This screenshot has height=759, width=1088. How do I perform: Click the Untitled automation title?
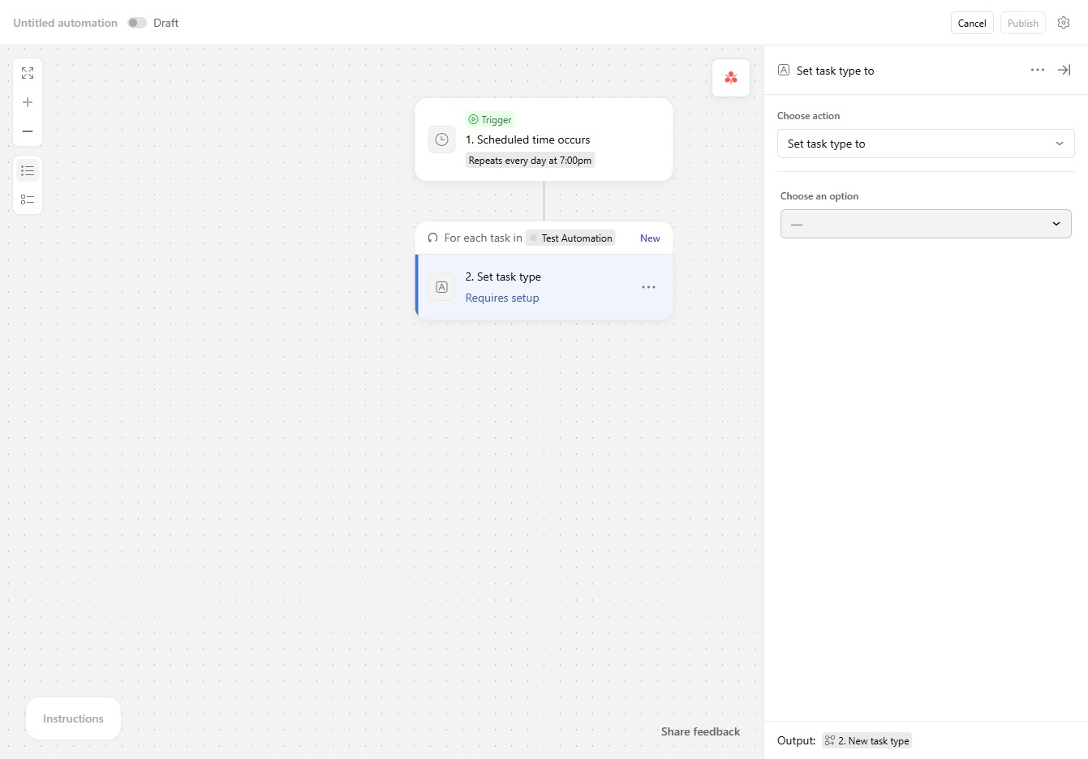65,23
